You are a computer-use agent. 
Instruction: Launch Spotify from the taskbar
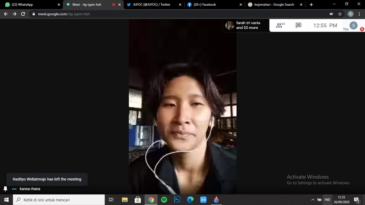coord(164,200)
